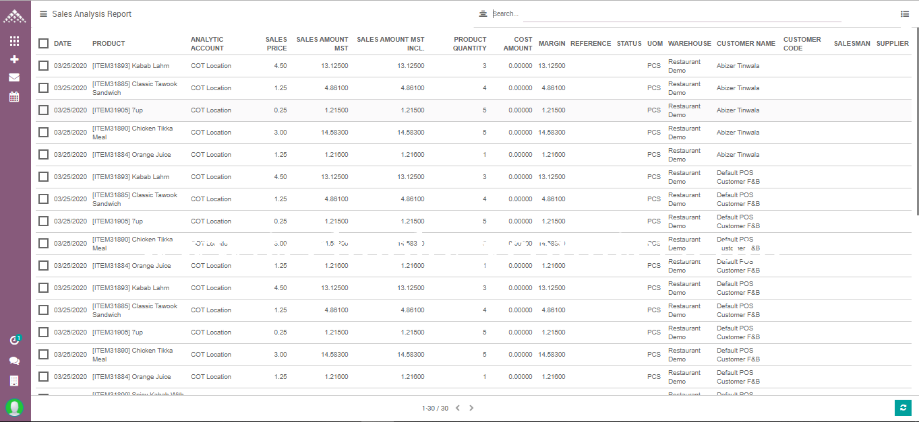The image size is (919, 422).
Task: Sort by UOM column header
Action: [x=655, y=44]
